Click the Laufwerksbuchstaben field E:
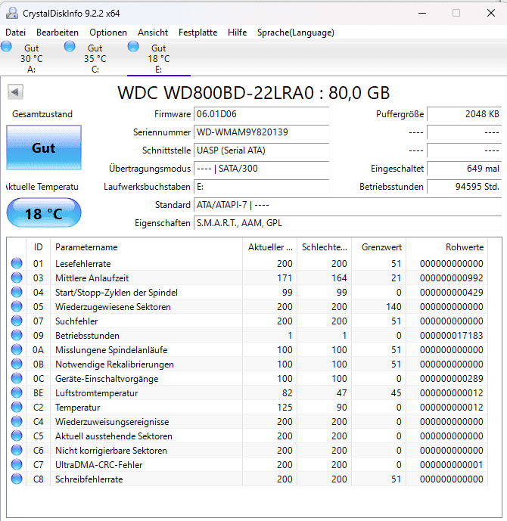 261,187
